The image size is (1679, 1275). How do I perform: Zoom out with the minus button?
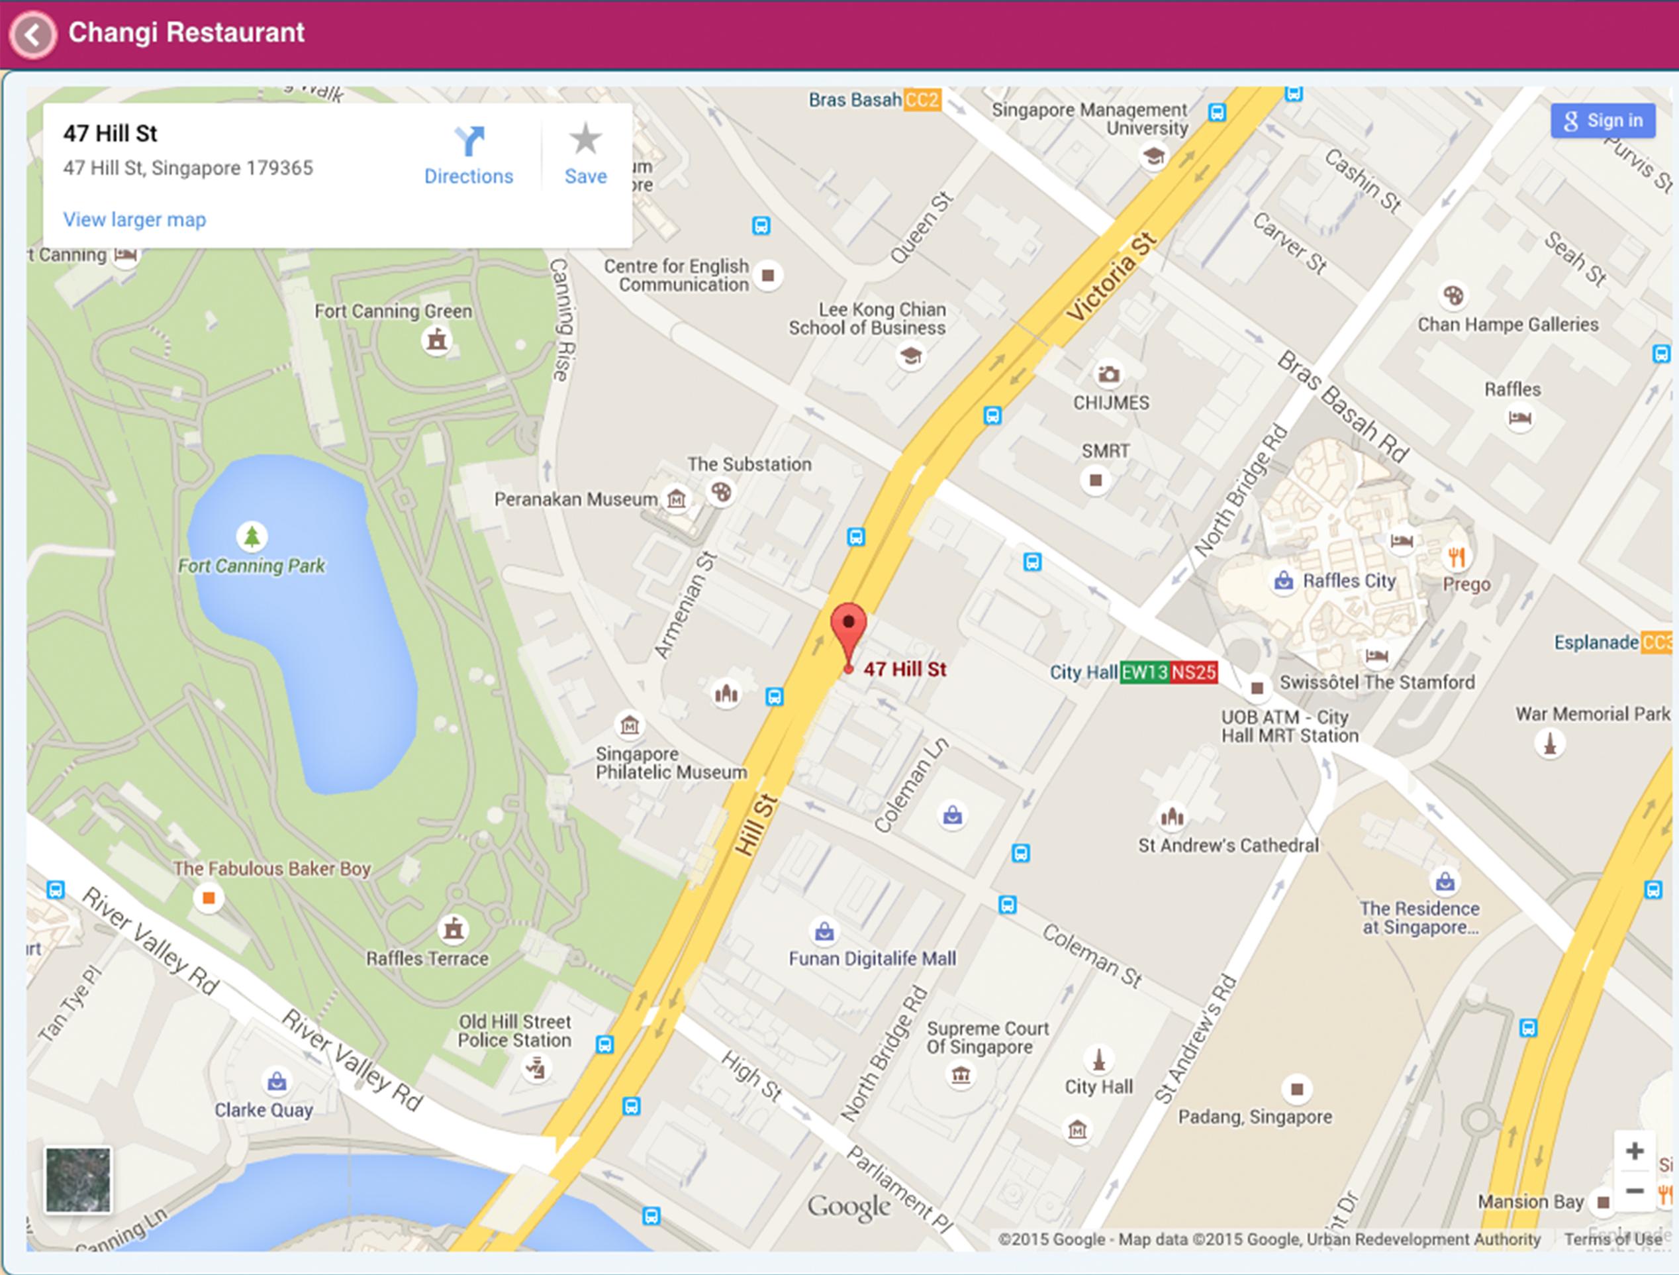[1634, 1192]
